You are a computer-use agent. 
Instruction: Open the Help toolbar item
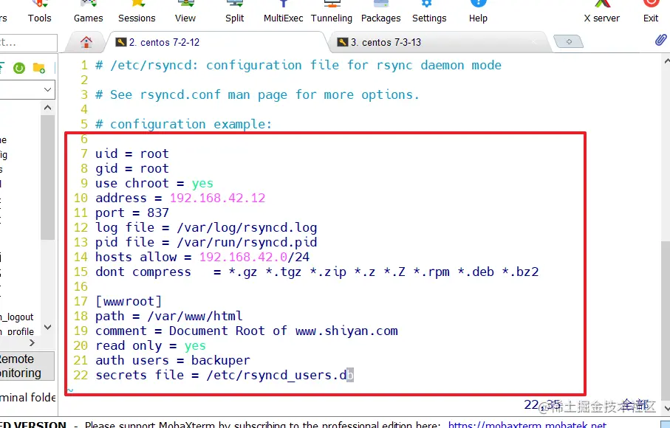pyautogui.click(x=478, y=12)
